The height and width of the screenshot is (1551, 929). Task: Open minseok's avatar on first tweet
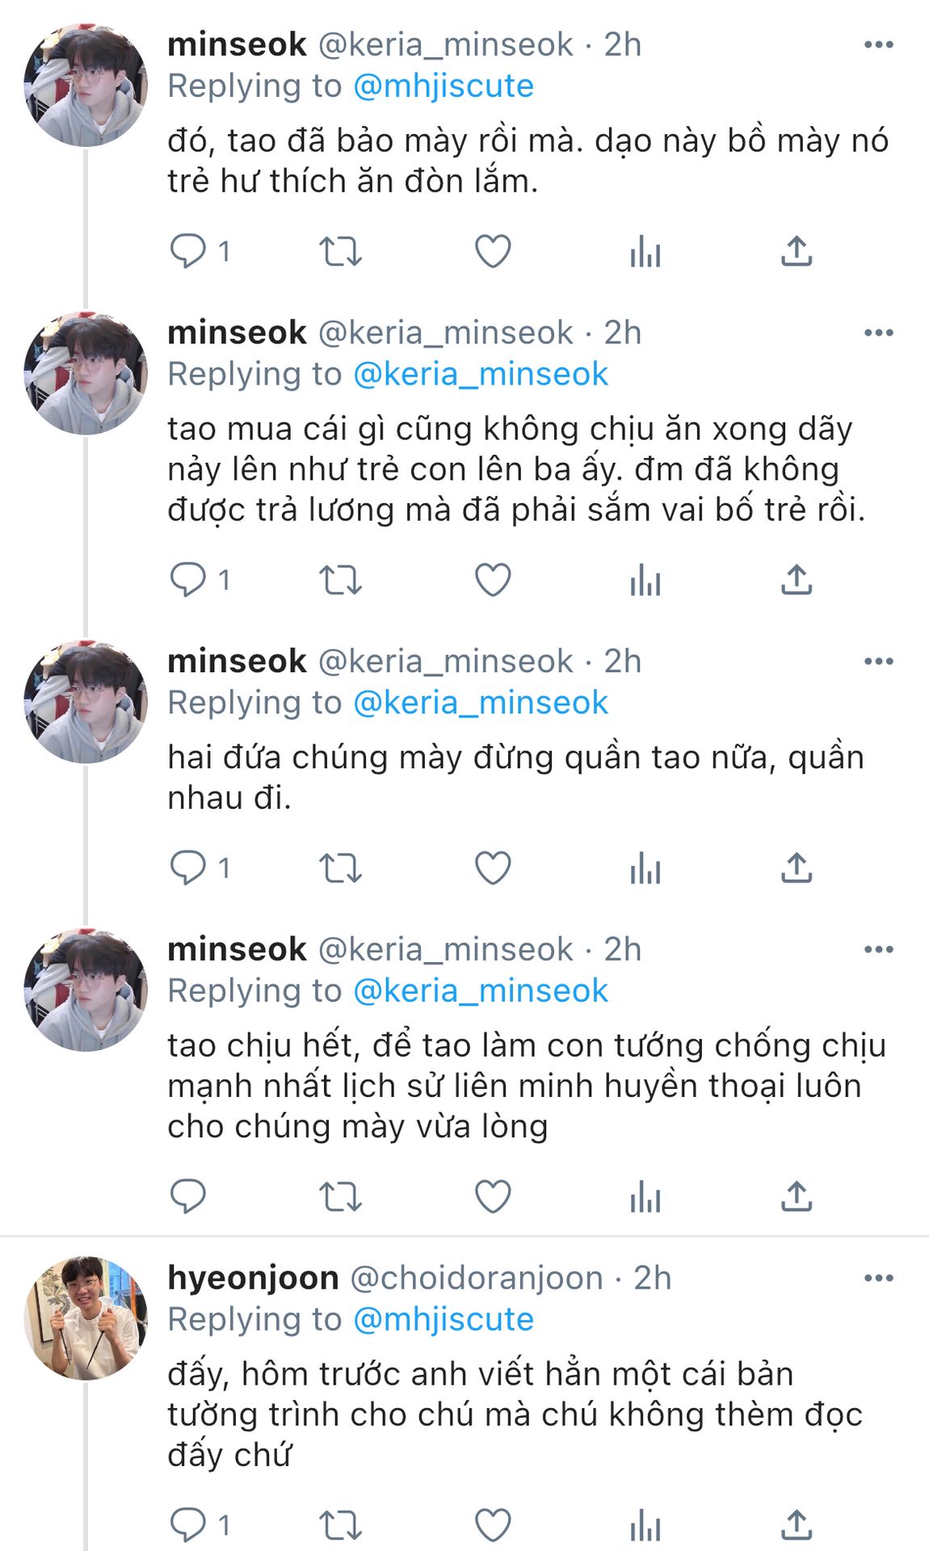(x=86, y=85)
